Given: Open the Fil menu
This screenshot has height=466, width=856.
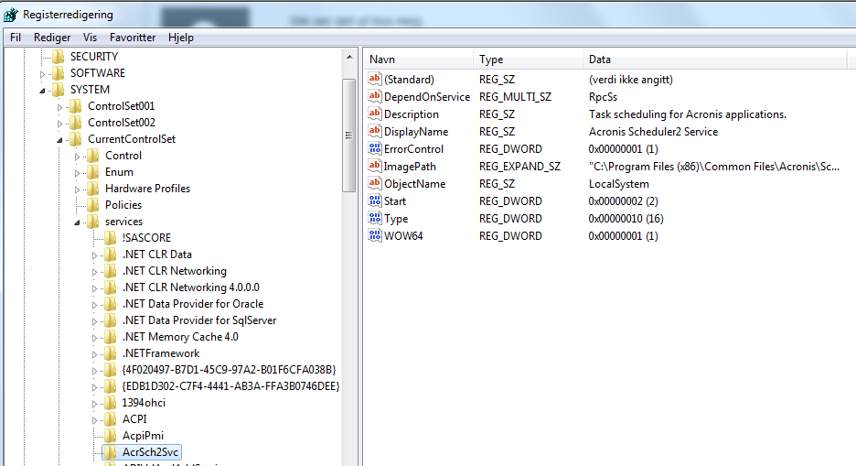Looking at the screenshot, I should 16,38.
